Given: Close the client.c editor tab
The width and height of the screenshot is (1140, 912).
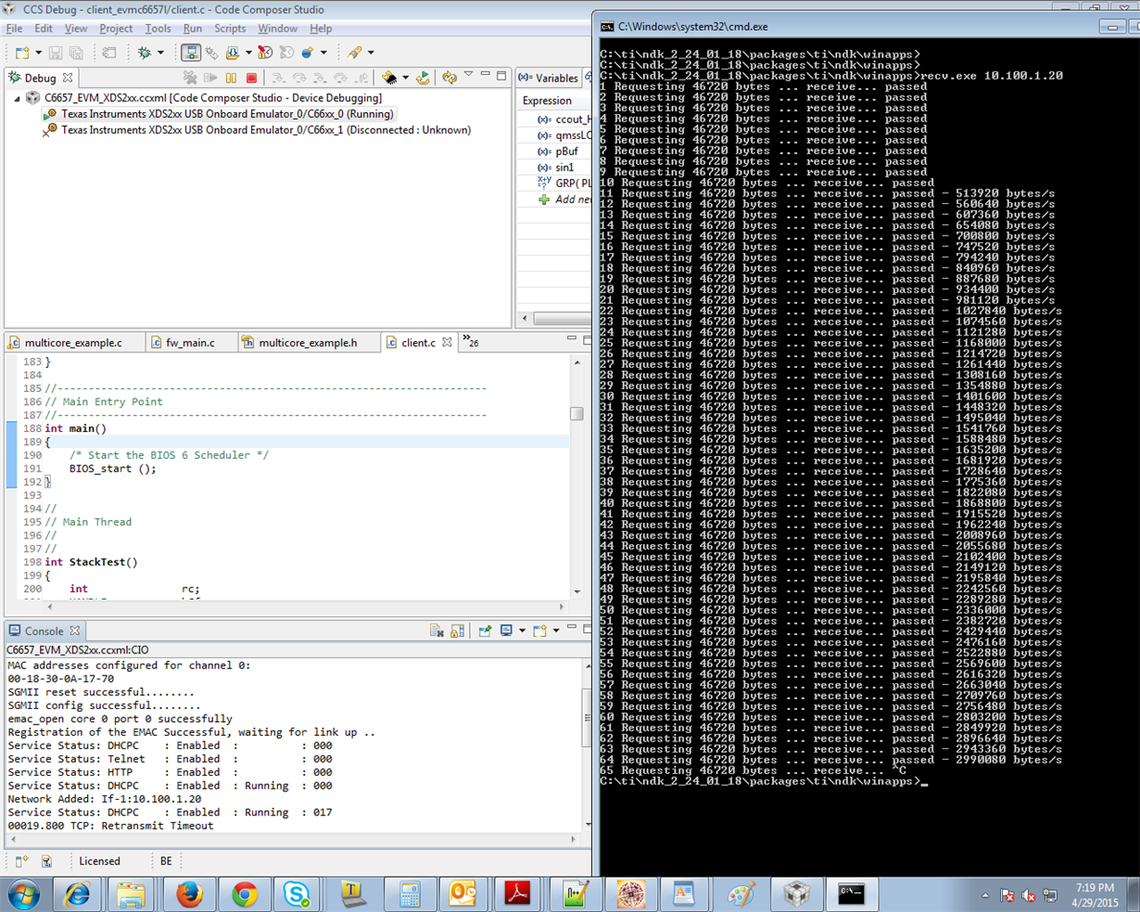Looking at the screenshot, I should coord(447,342).
